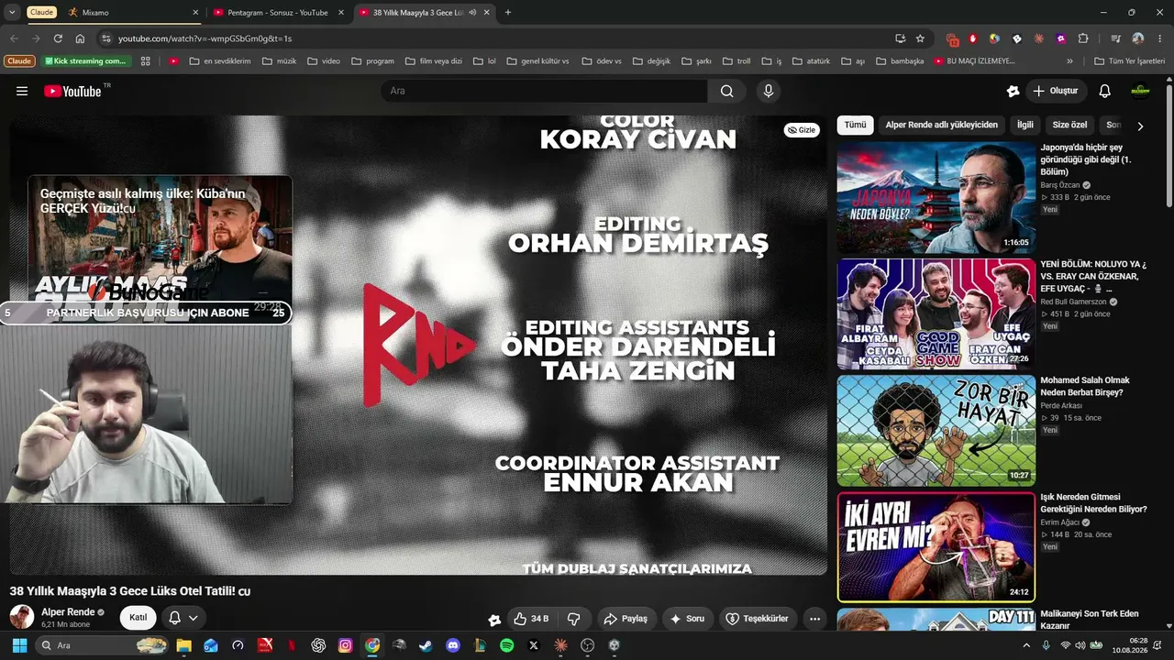Open Steam from the taskbar
This screenshot has width=1174, height=660.
point(426,645)
